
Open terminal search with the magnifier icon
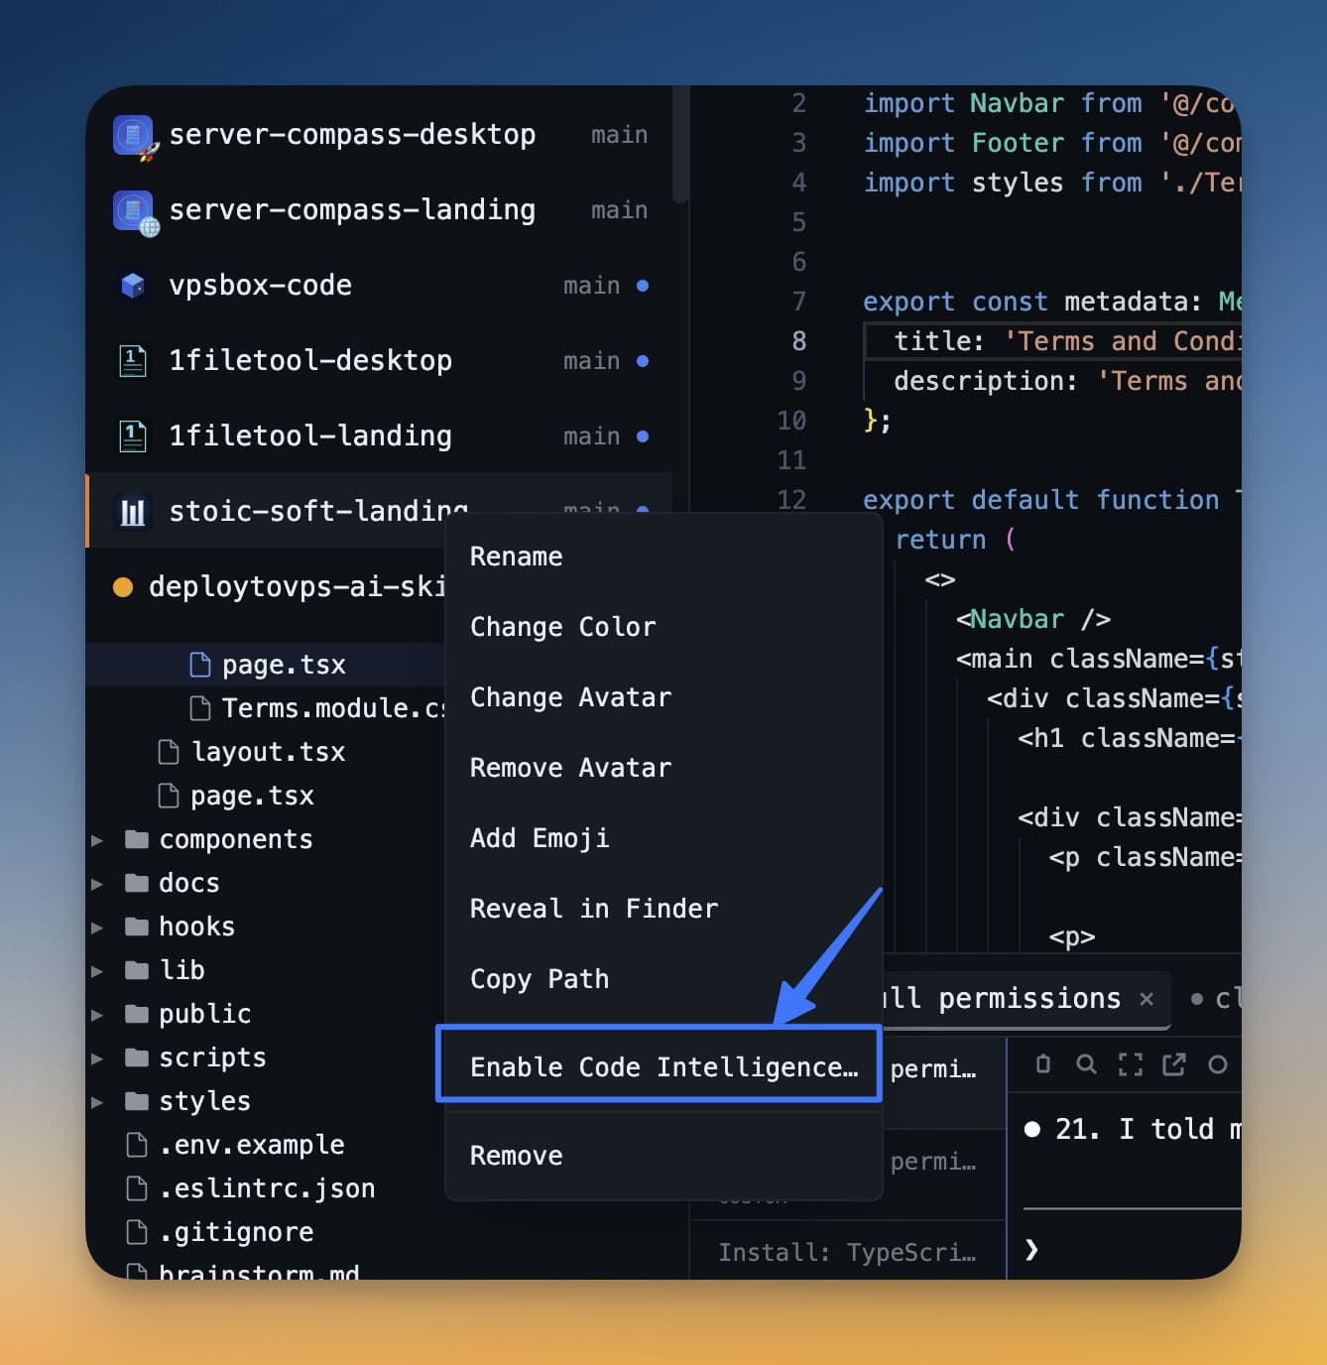tap(1085, 1063)
